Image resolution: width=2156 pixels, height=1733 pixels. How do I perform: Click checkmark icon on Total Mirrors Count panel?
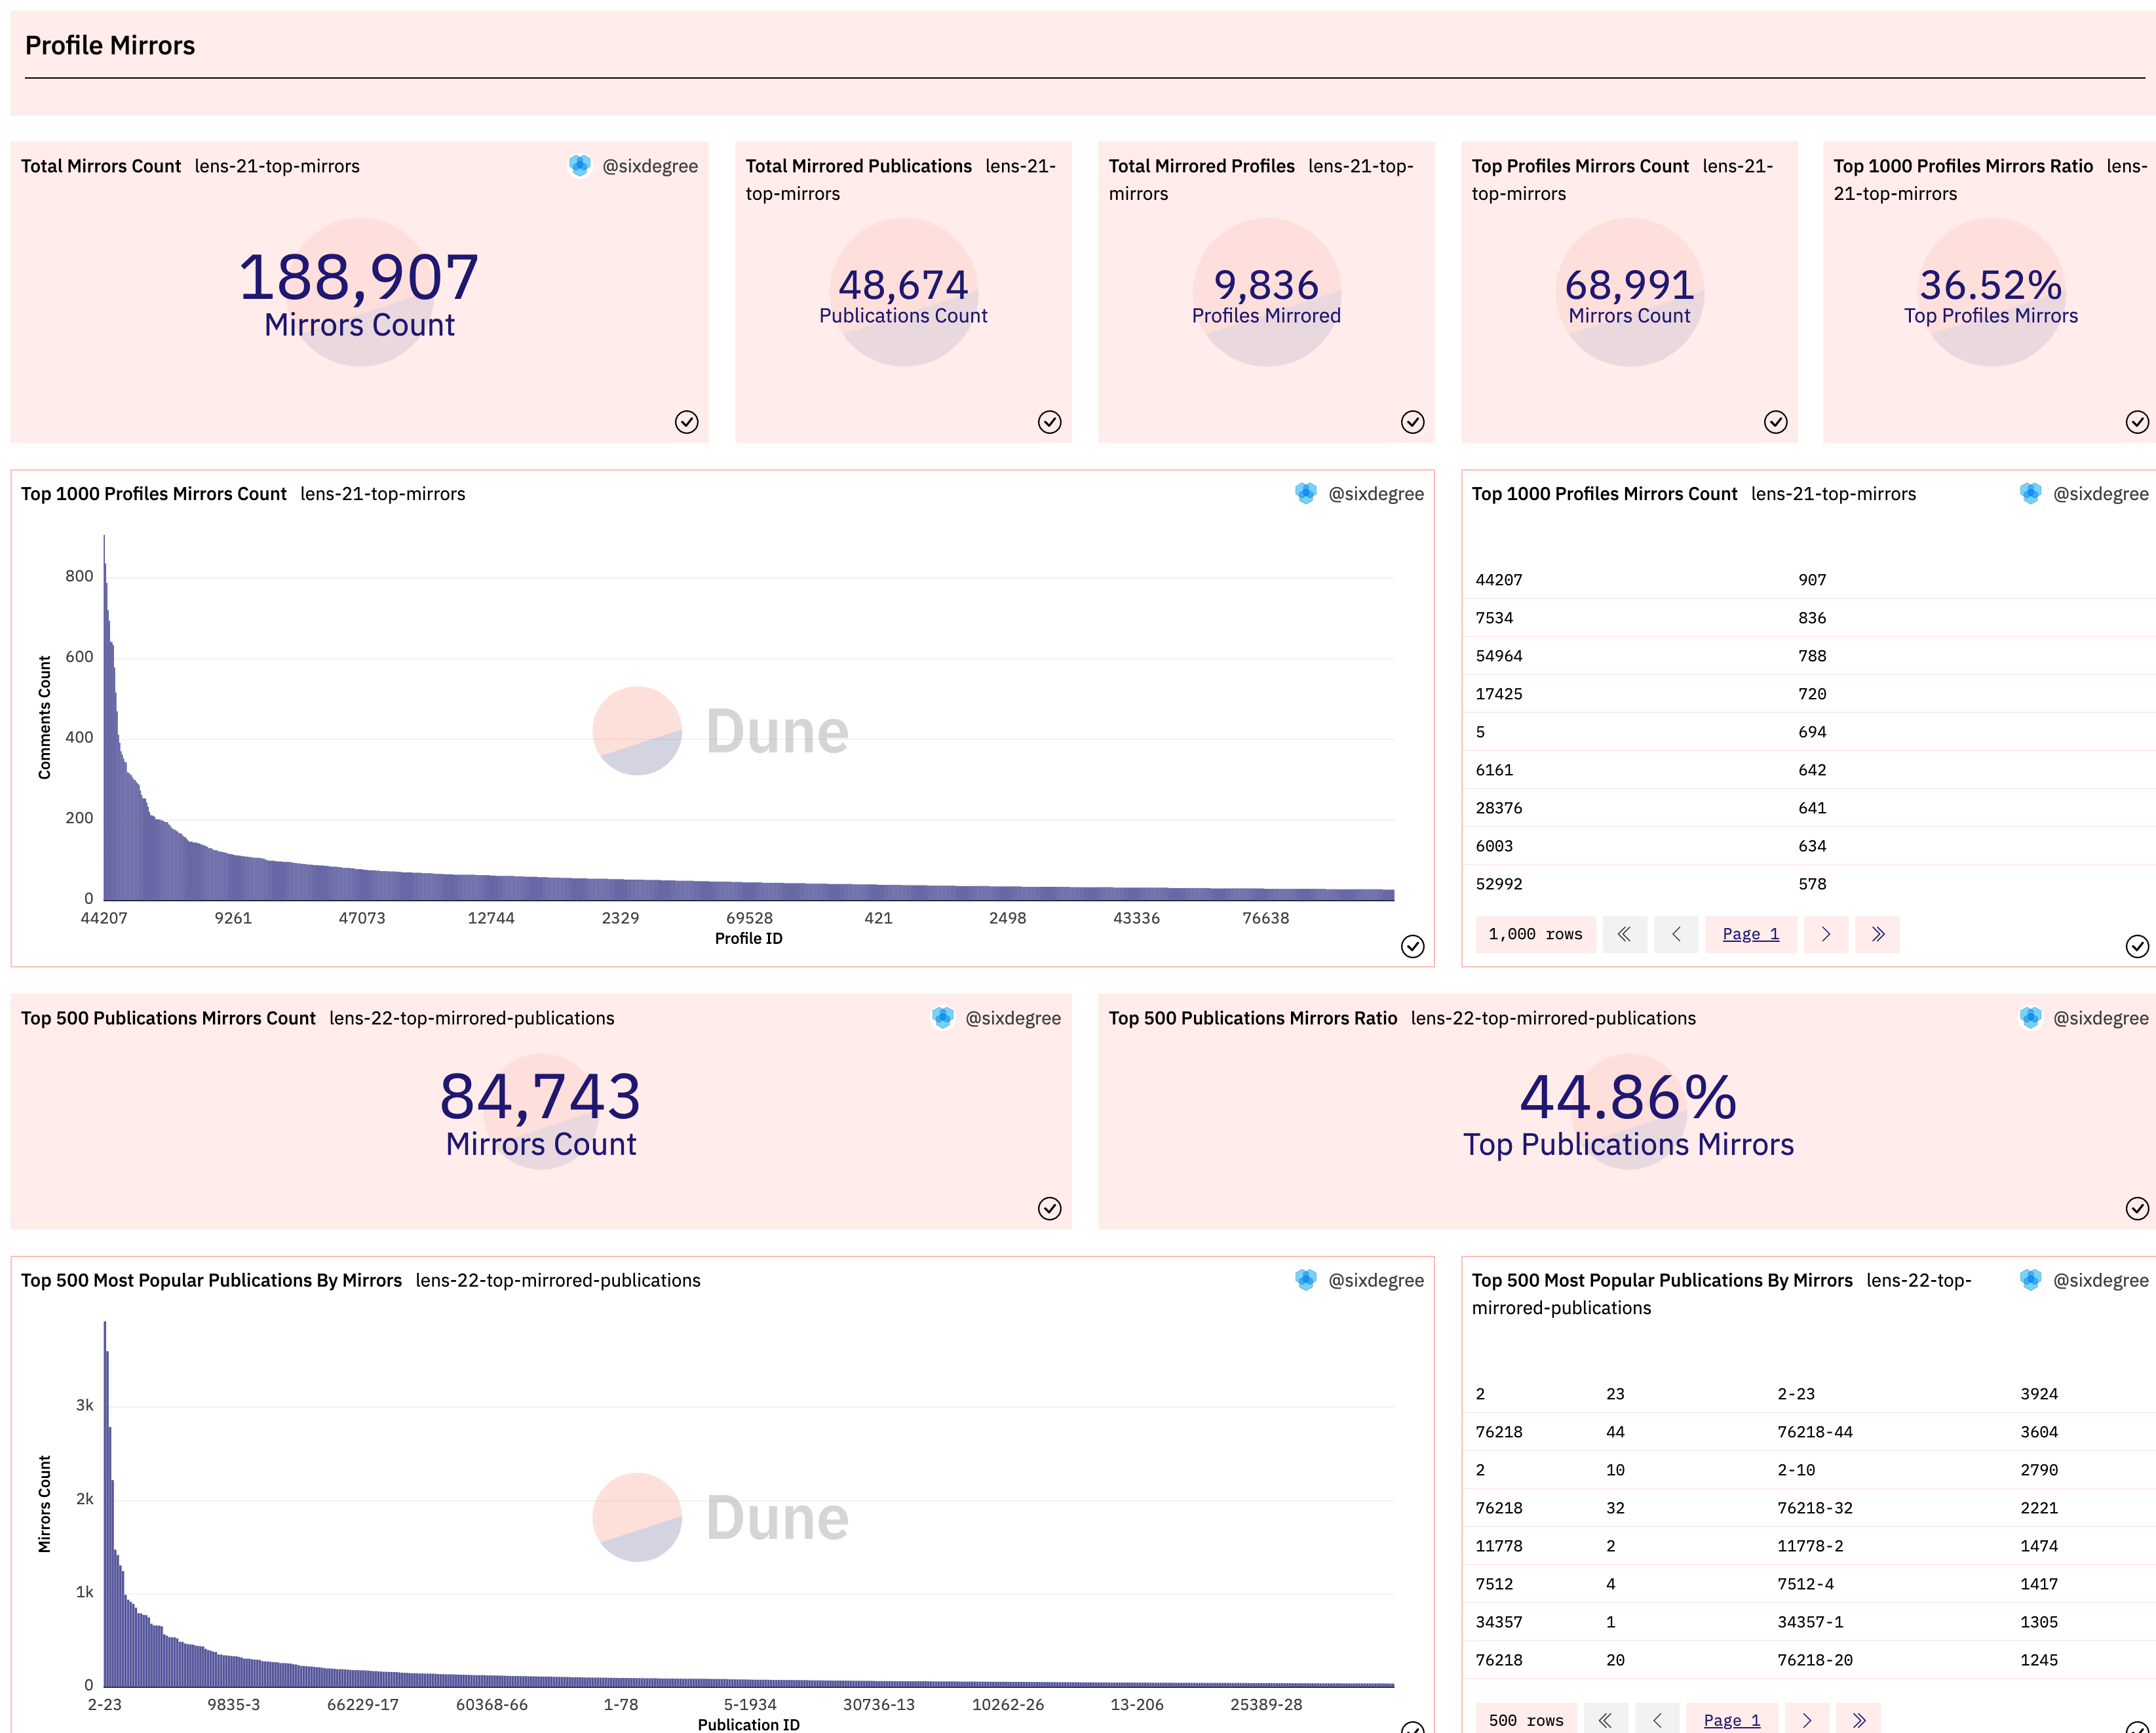[x=686, y=422]
